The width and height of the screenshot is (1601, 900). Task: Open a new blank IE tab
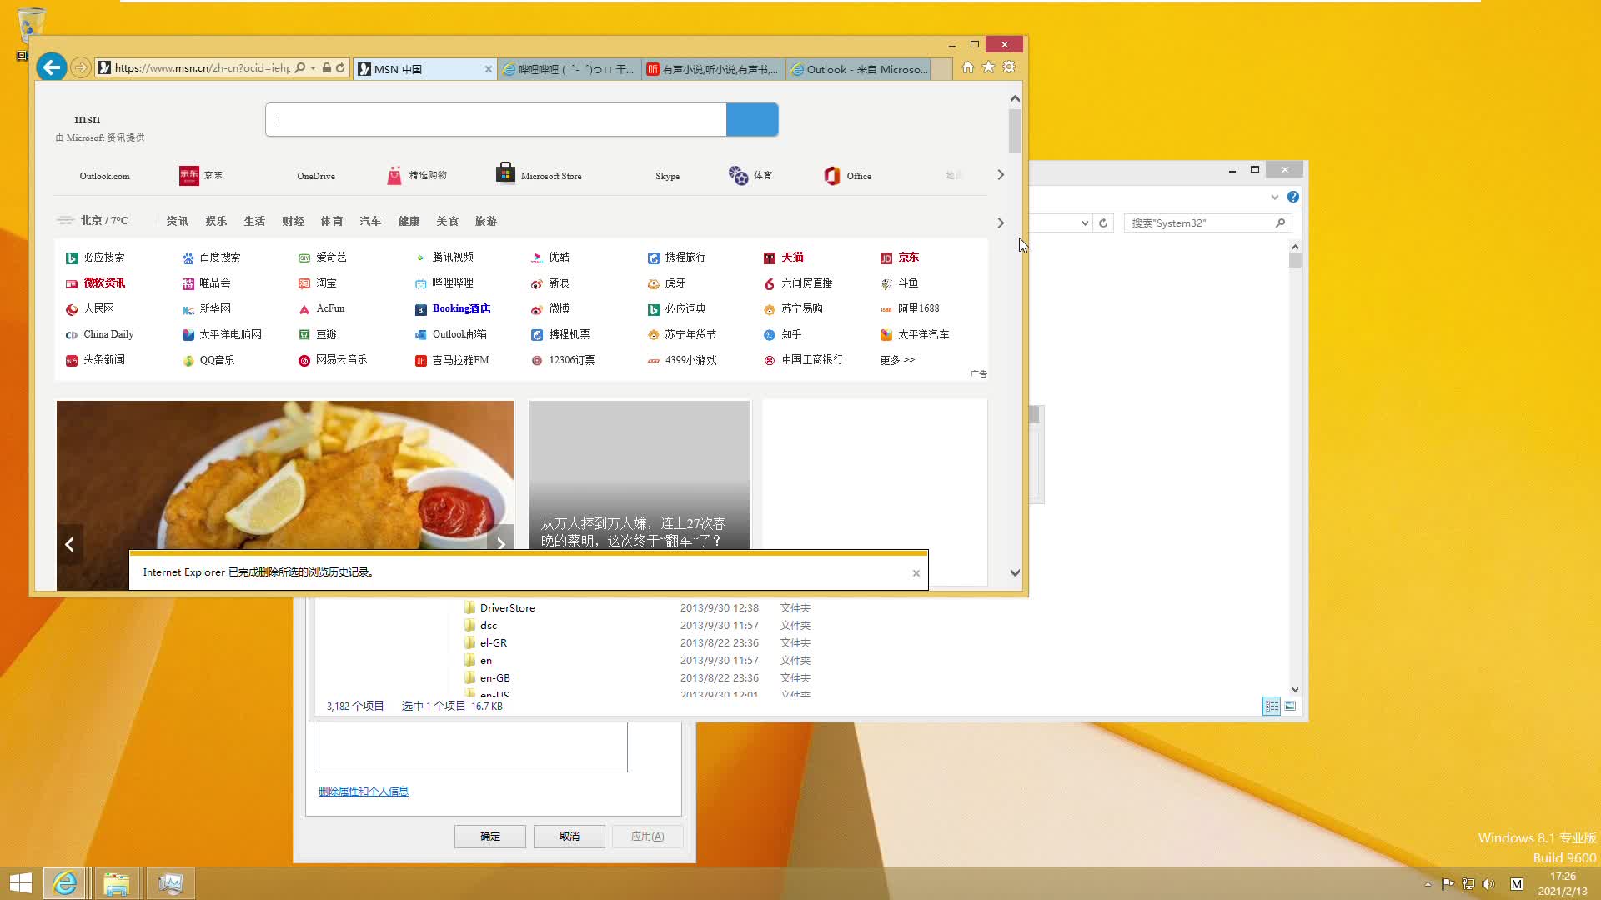(x=941, y=70)
